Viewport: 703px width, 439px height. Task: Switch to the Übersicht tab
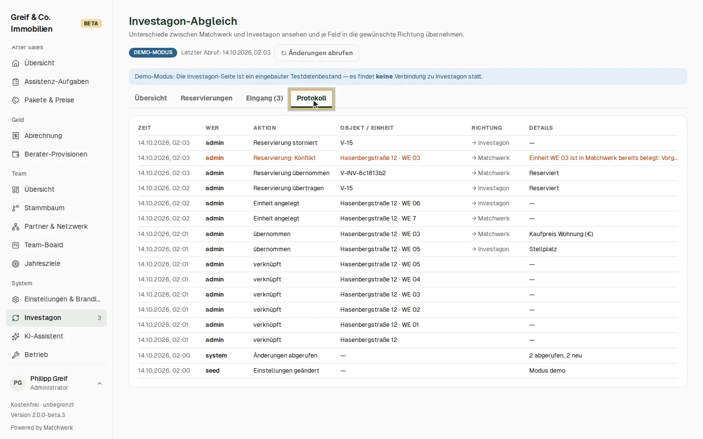(x=151, y=98)
